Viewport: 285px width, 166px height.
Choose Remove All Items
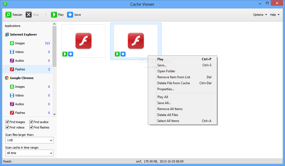pyautogui.click(x=182, y=109)
